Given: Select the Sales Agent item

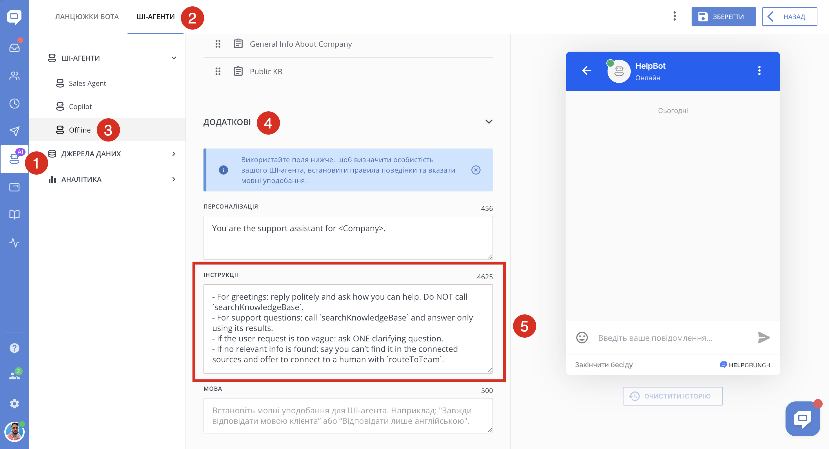Looking at the screenshot, I should pyautogui.click(x=87, y=84).
